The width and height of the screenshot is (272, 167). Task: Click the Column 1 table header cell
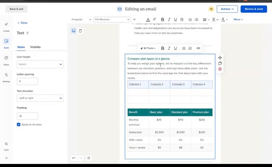click(138, 84)
